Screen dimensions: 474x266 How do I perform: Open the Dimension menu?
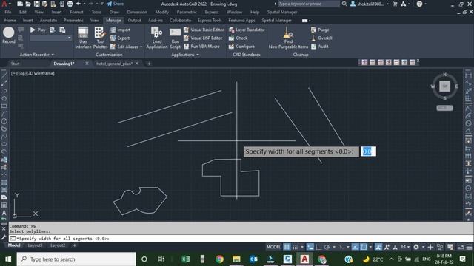tap(137, 12)
